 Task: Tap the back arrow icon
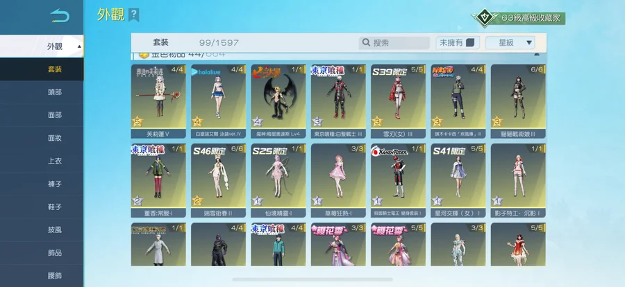(60, 16)
